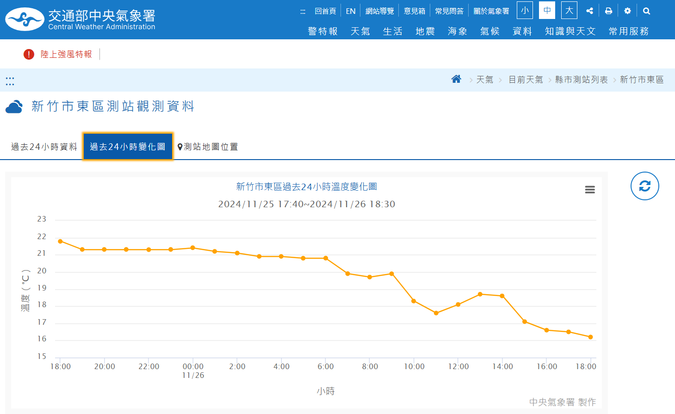Click the home icon in breadcrumb
This screenshot has width=675, height=414.
point(456,79)
